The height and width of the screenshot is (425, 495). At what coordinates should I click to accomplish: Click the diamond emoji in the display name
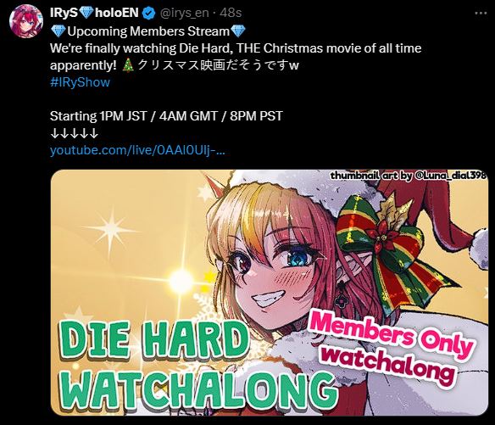click(x=86, y=13)
